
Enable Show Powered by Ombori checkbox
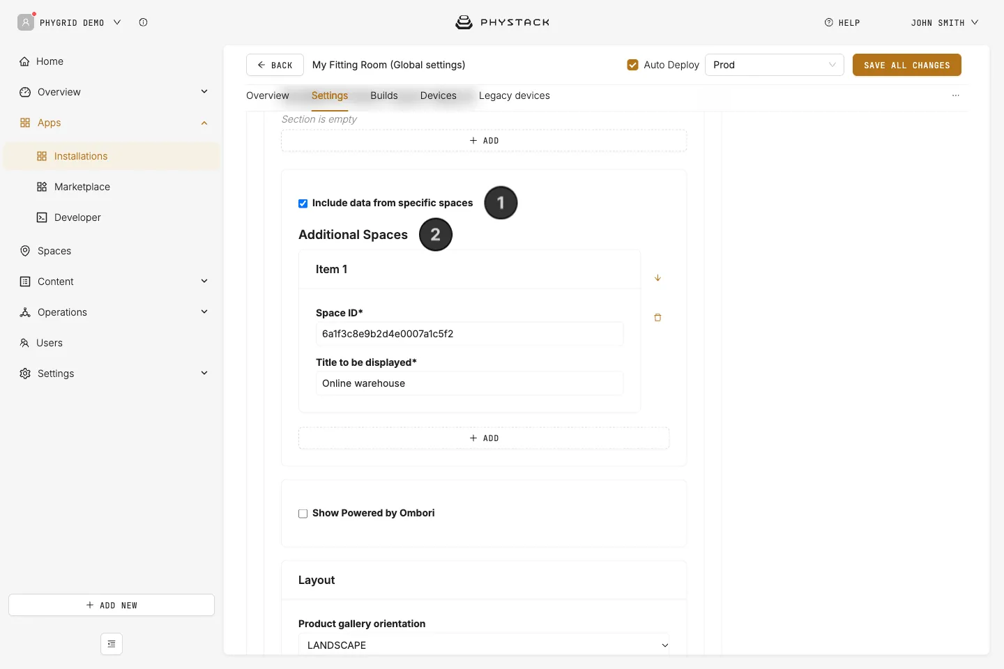[303, 514]
